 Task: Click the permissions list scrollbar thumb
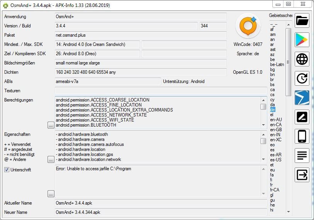coord(263,107)
